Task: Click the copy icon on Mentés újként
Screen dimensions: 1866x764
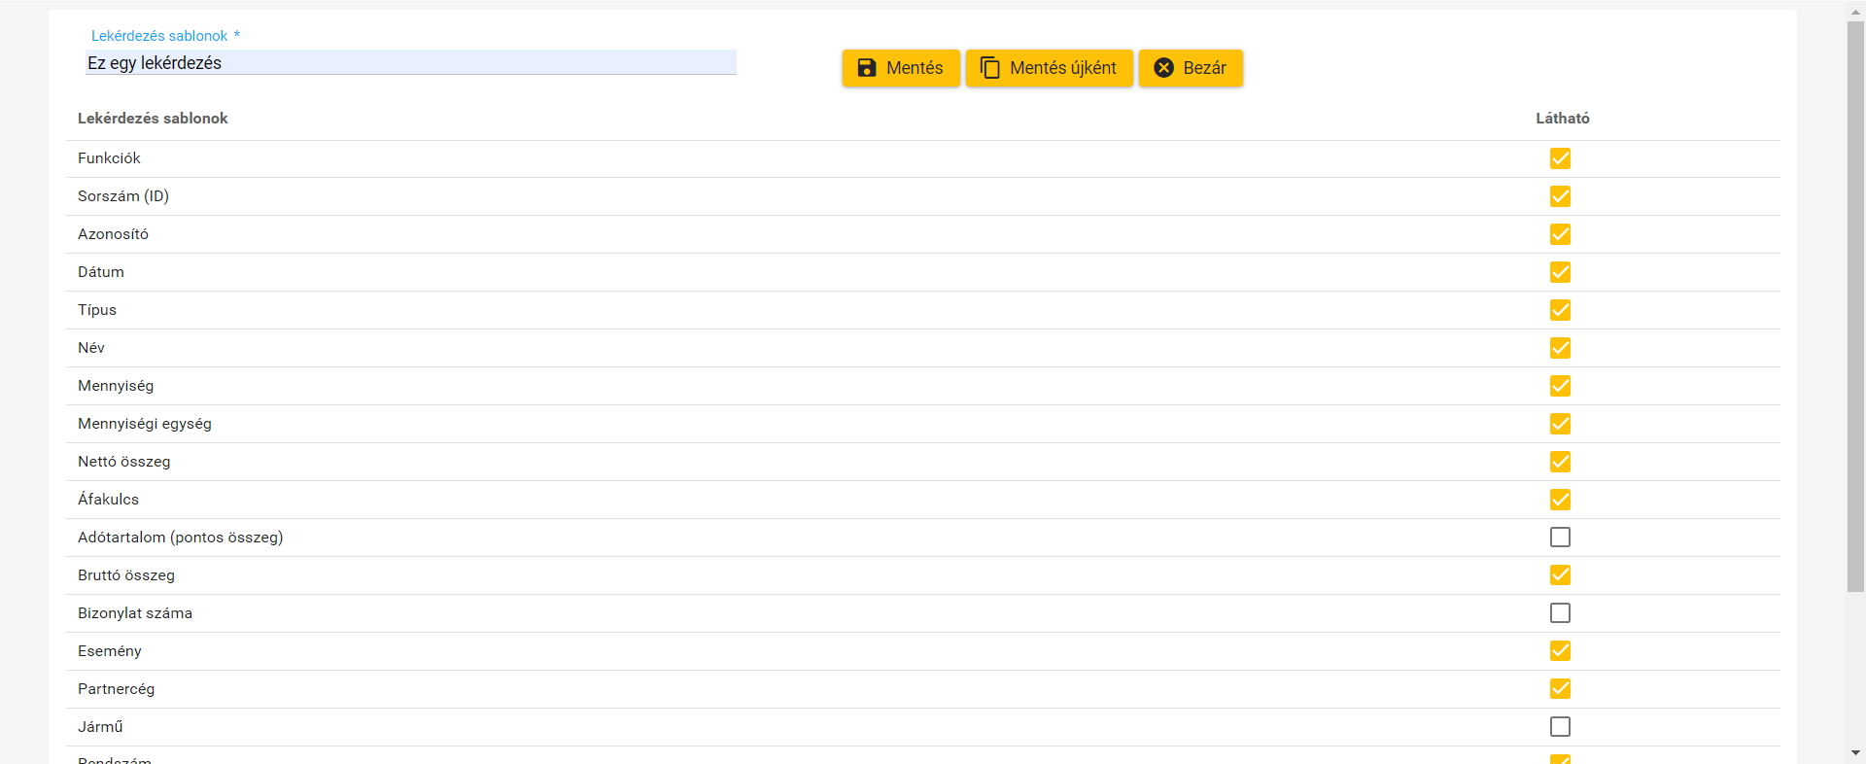Action: tap(989, 68)
